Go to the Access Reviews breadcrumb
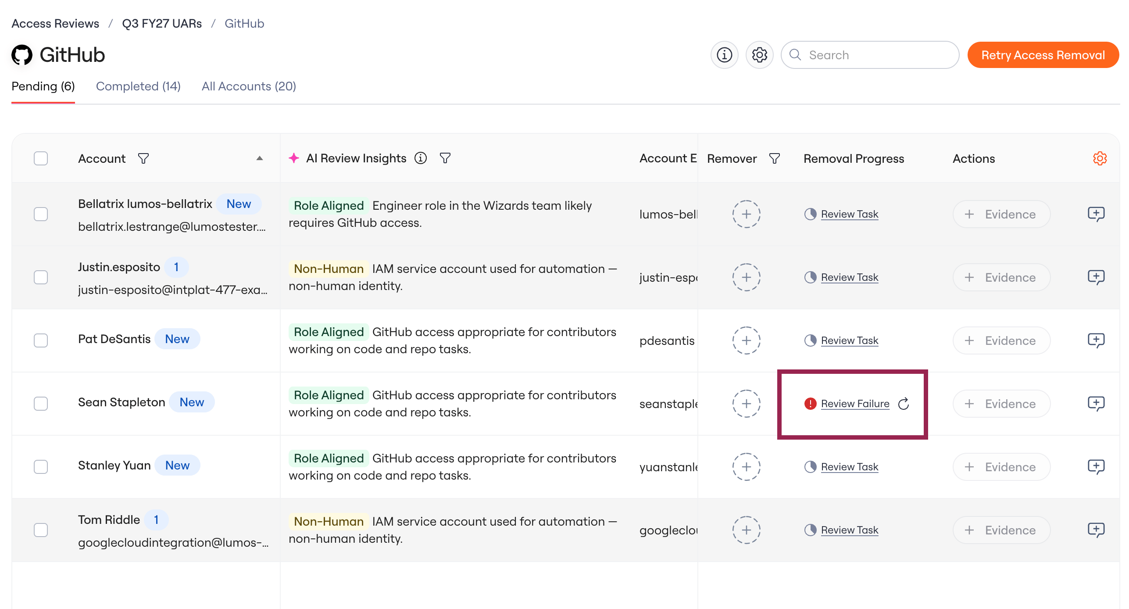 (55, 24)
